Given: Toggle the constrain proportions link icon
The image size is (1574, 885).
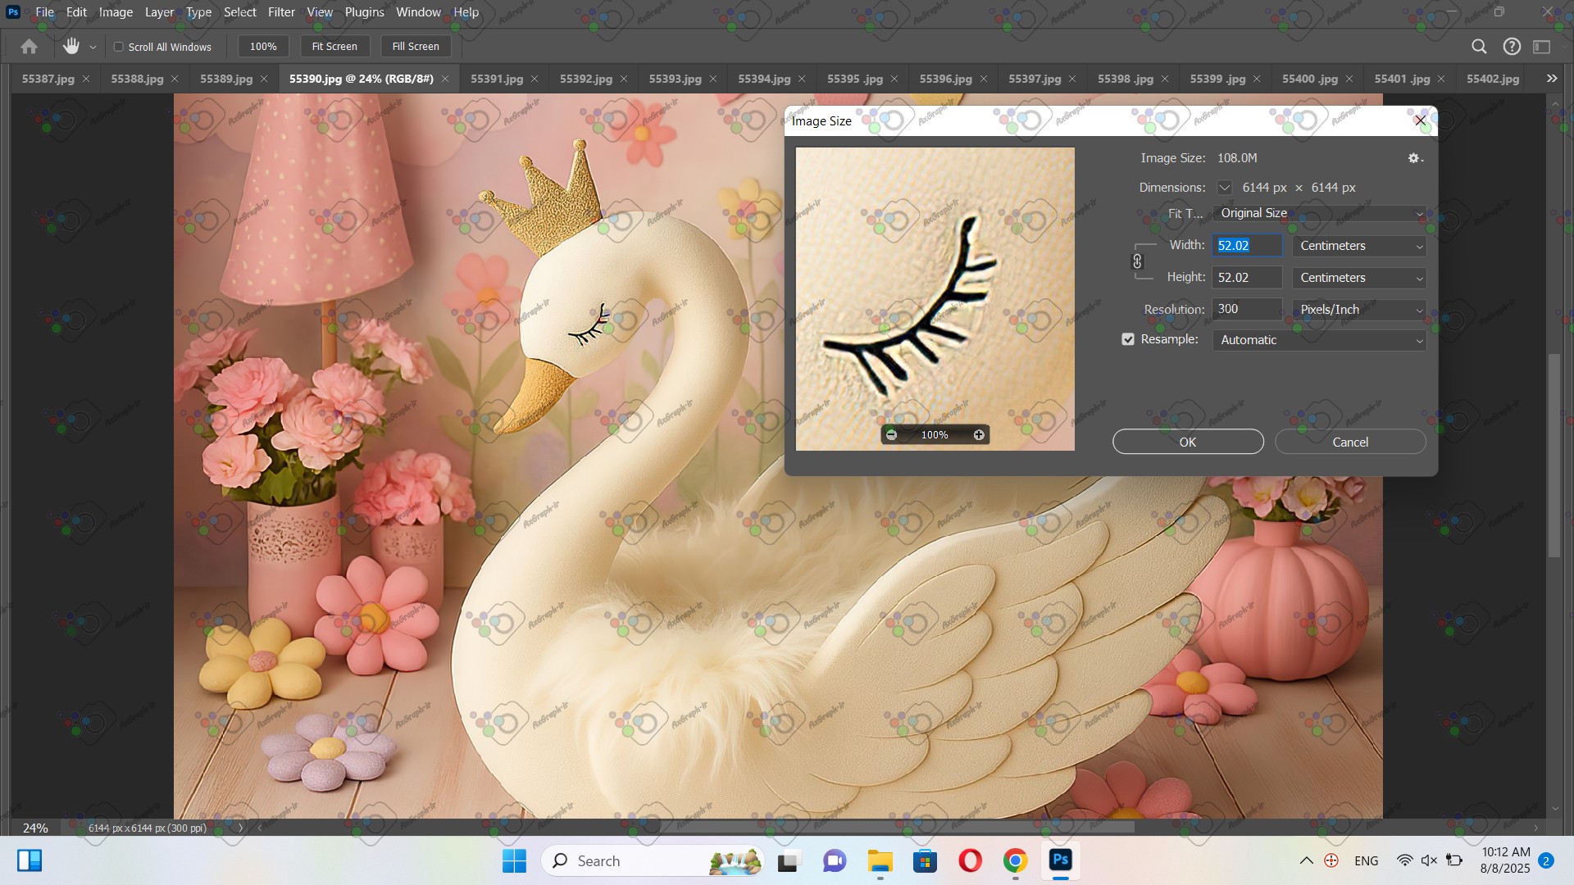Looking at the screenshot, I should 1137,261.
